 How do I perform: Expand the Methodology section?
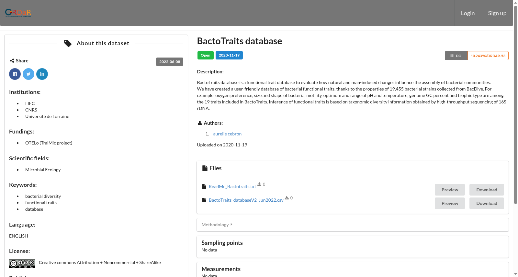[217, 225]
